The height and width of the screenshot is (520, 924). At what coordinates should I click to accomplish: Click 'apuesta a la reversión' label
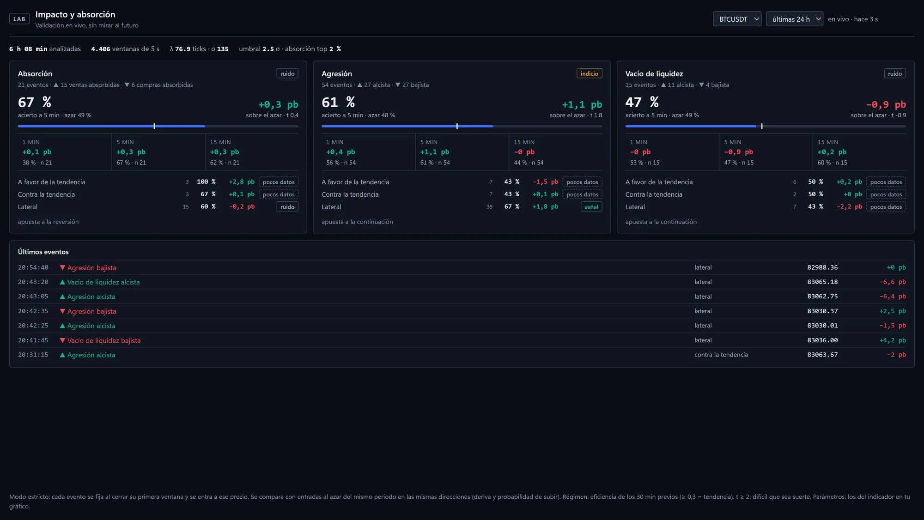tap(49, 222)
